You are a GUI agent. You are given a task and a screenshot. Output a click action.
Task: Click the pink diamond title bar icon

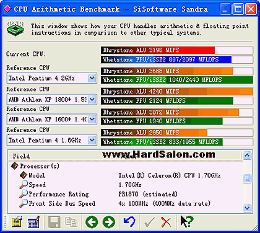(x=7, y=9)
